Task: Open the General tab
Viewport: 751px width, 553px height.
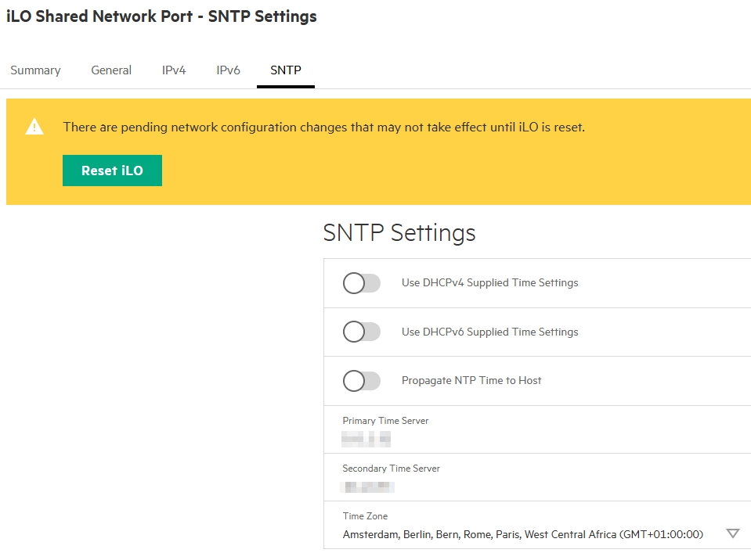Action: 111,70
